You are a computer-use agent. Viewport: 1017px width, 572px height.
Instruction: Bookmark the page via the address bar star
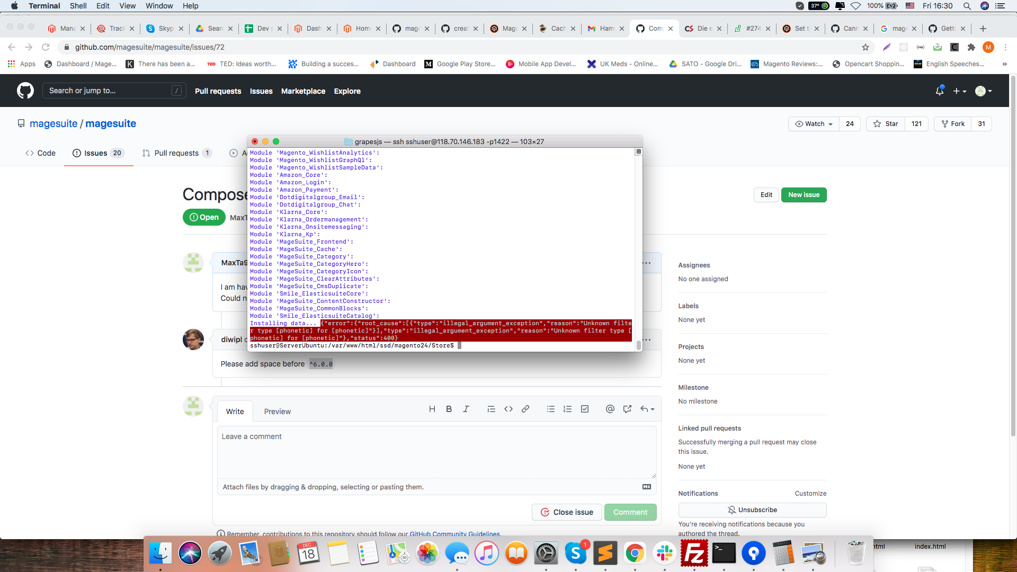[x=866, y=47]
